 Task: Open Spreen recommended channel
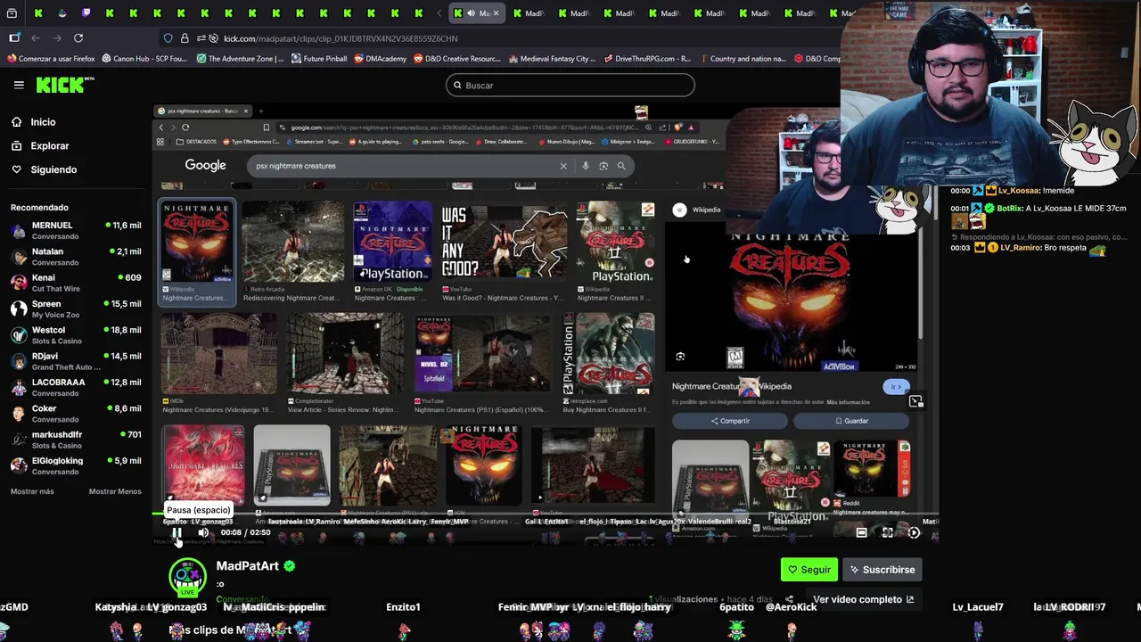click(76, 309)
